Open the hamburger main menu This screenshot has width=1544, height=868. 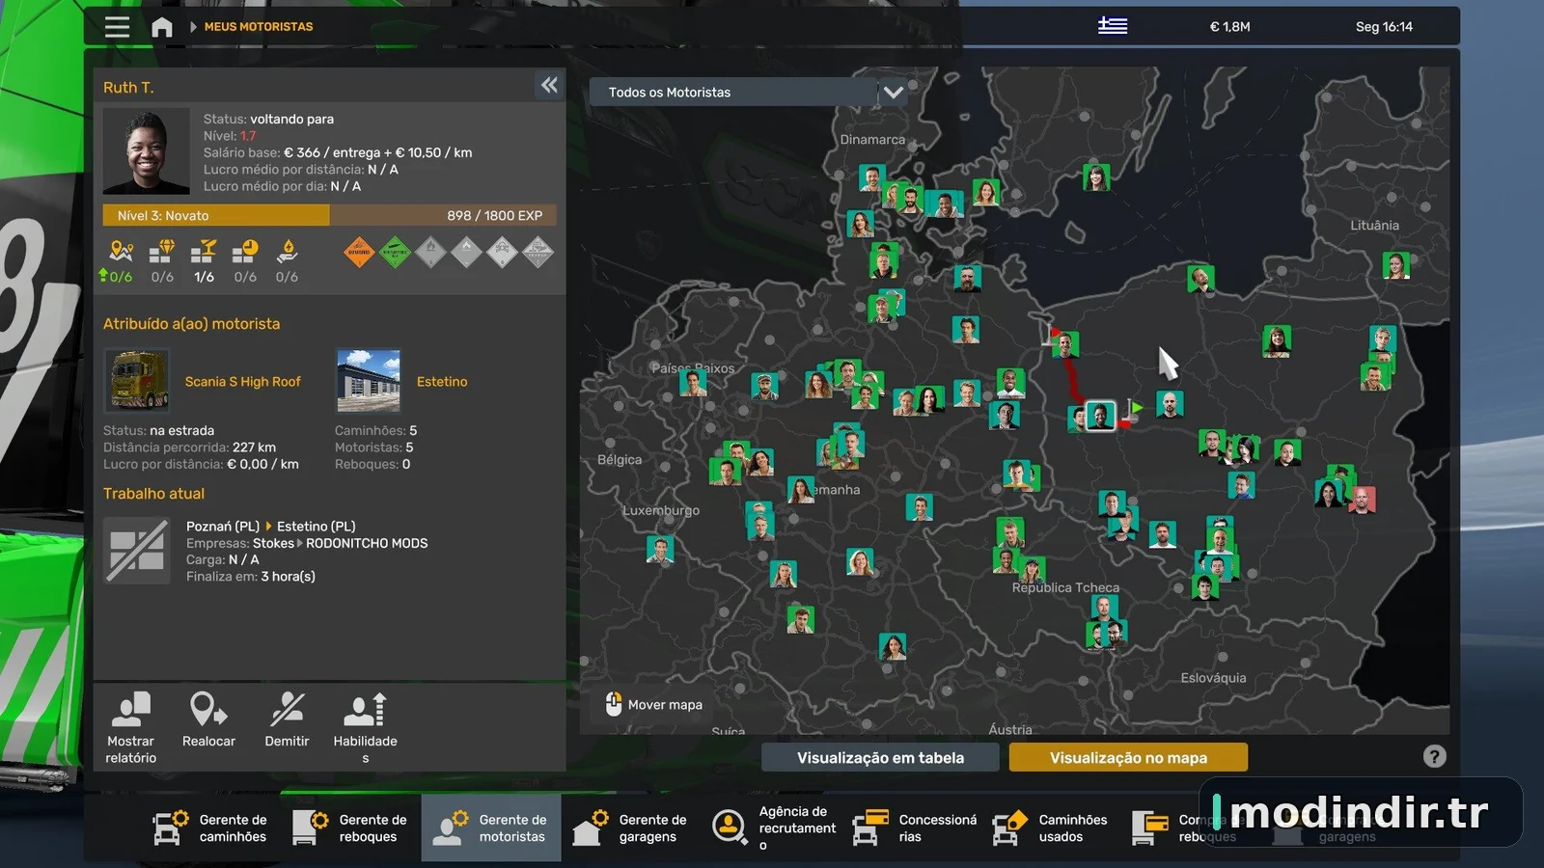tap(117, 27)
